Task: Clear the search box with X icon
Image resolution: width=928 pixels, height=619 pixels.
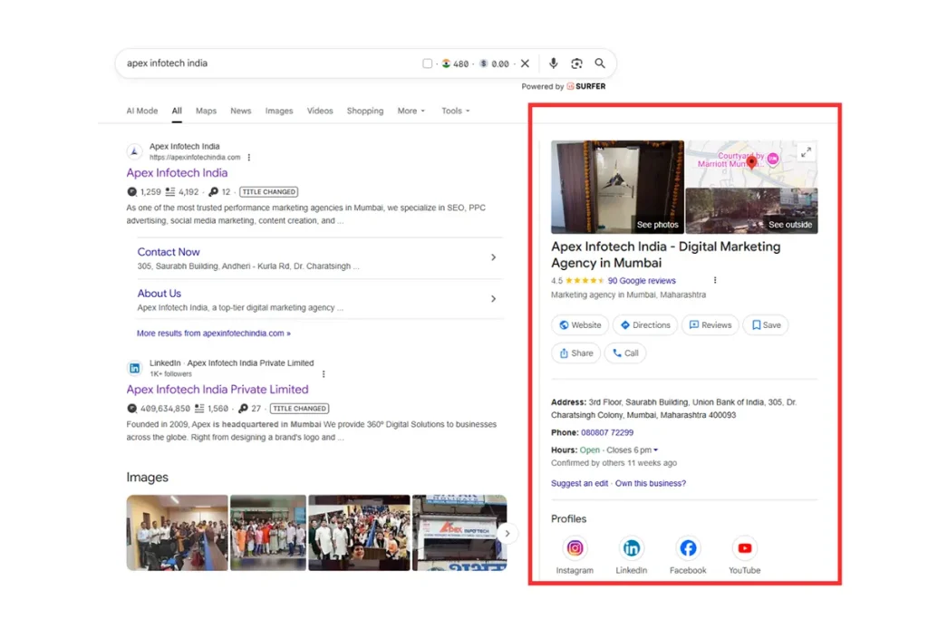Action: [525, 63]
